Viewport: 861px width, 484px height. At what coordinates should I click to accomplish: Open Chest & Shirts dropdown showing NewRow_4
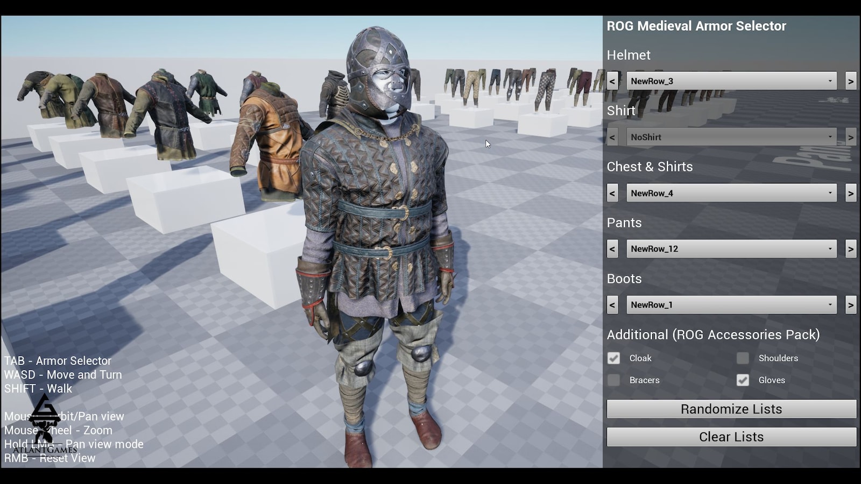coord(732,193)
